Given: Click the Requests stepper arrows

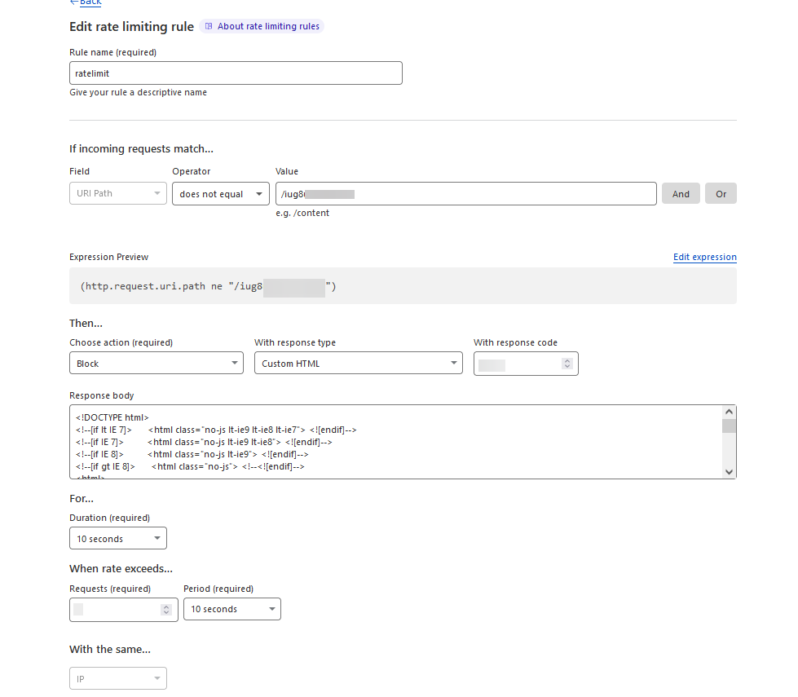Looking at the screenshot, I should click(x=166, y=610).
